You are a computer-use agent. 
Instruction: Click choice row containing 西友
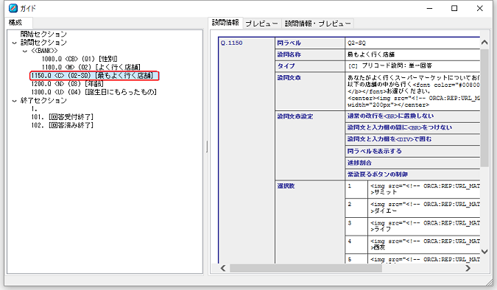(x=412, y=244)
